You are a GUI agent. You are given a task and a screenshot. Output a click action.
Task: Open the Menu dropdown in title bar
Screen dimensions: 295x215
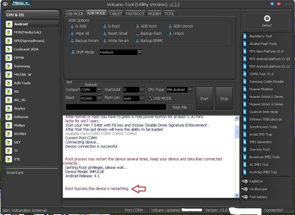point(21,3)
